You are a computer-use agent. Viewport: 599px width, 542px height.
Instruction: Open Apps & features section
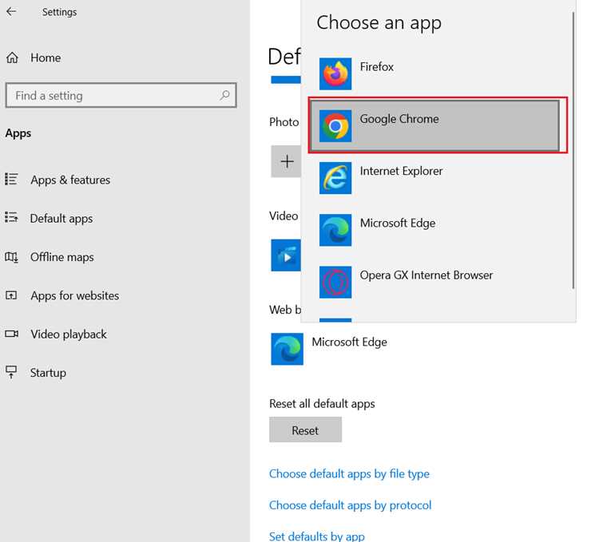pyautogui.click(x=70, y=180)
